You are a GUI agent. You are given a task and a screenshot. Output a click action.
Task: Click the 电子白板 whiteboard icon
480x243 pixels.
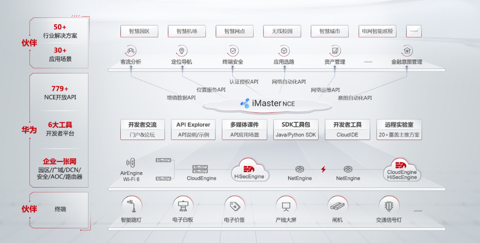coord(183,206)
